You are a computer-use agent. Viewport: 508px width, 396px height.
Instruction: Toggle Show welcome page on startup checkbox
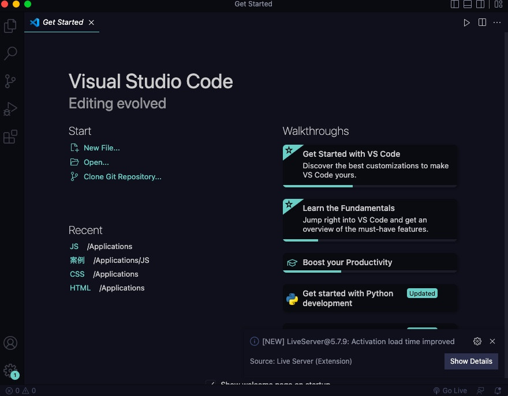point(212,384)
